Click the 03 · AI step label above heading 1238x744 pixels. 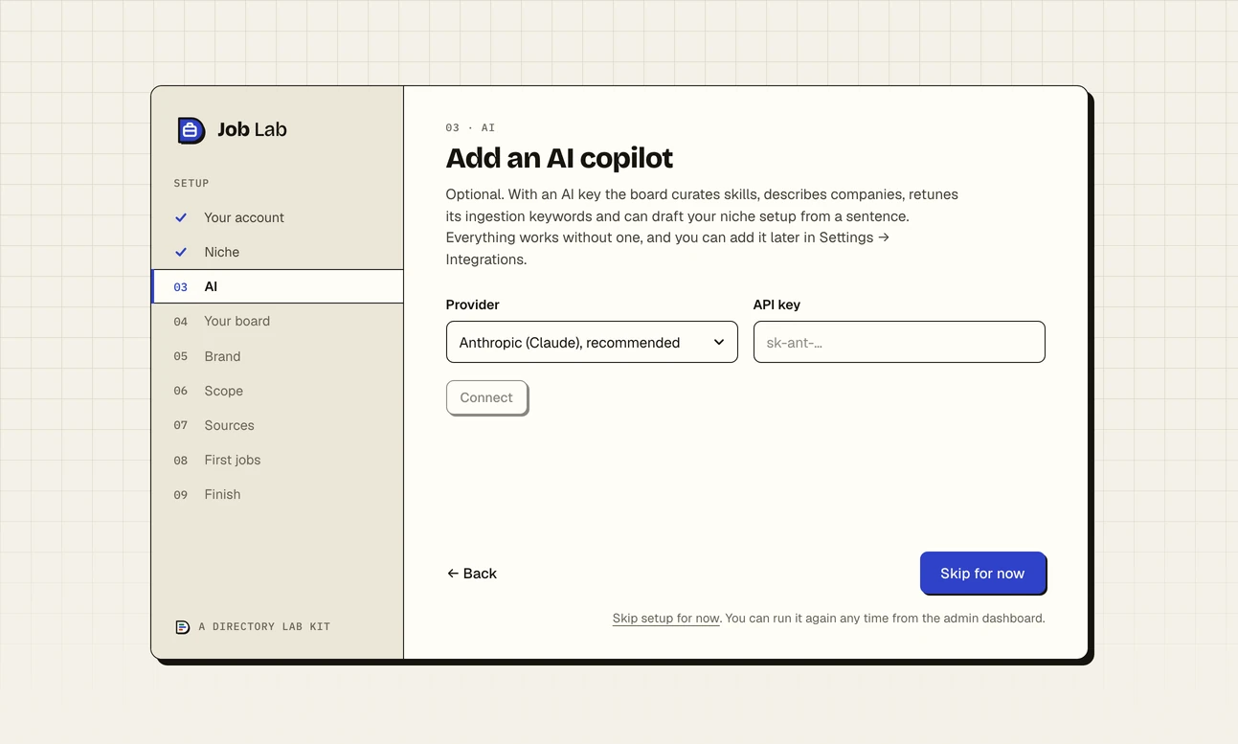coord(470,127)
